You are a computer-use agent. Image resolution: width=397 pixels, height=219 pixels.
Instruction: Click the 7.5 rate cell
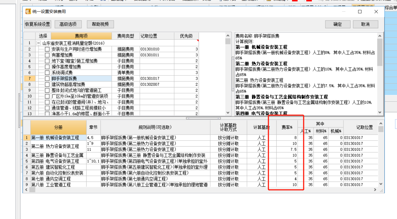(x=287, y=150)
